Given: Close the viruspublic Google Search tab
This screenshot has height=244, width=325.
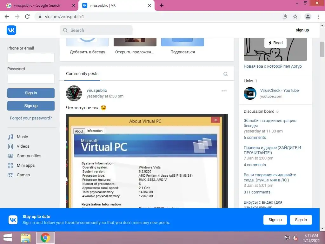Looking at the screenshot, I should 74,6.
